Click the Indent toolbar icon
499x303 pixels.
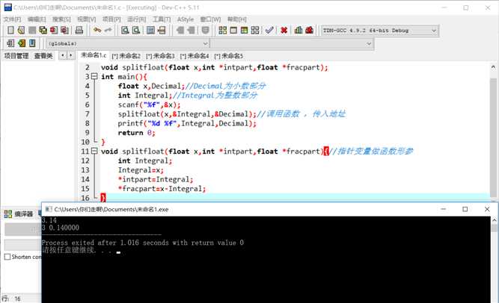coord(180,30)
